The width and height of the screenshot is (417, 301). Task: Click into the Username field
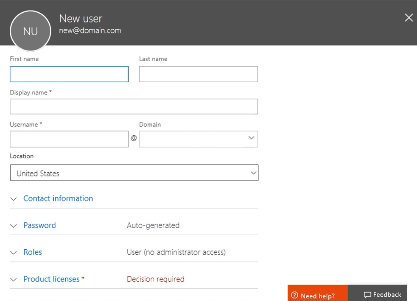(x=69, y=139)
